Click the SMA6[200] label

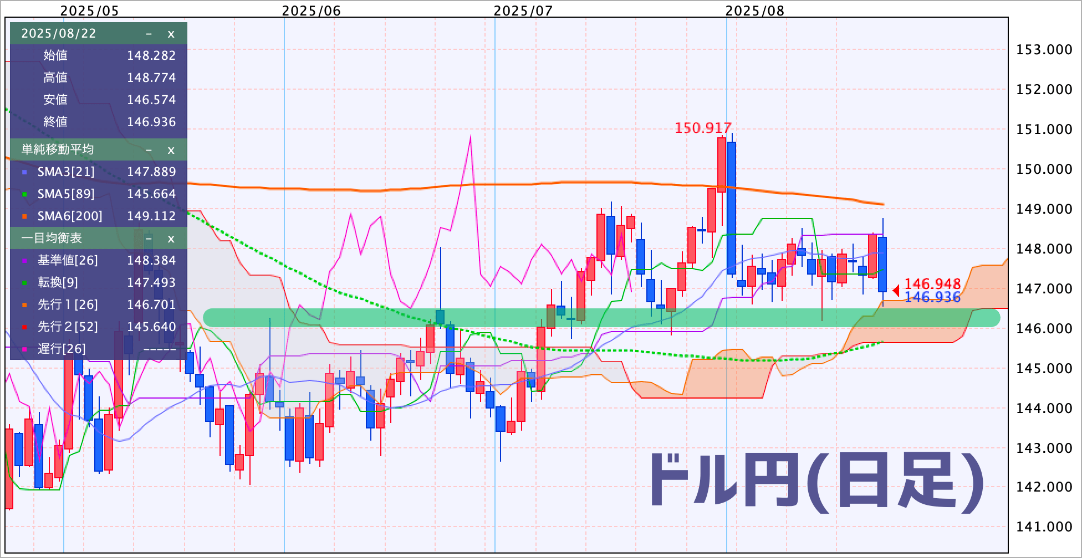(x=70, y=216)
